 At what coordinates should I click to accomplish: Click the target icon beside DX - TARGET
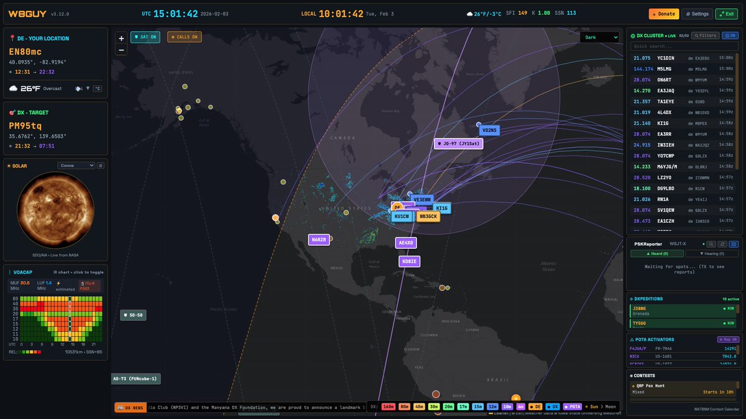(x=12, y=112)
